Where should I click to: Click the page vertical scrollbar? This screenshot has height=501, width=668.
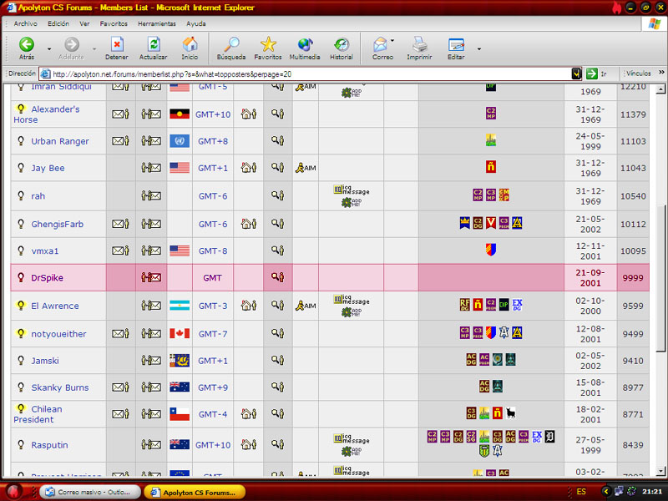coord(660,250)
